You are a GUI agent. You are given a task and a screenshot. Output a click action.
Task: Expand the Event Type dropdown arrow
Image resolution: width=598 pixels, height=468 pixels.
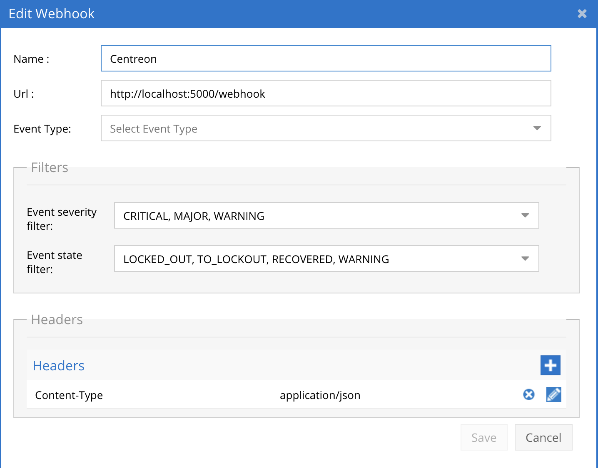537,128
